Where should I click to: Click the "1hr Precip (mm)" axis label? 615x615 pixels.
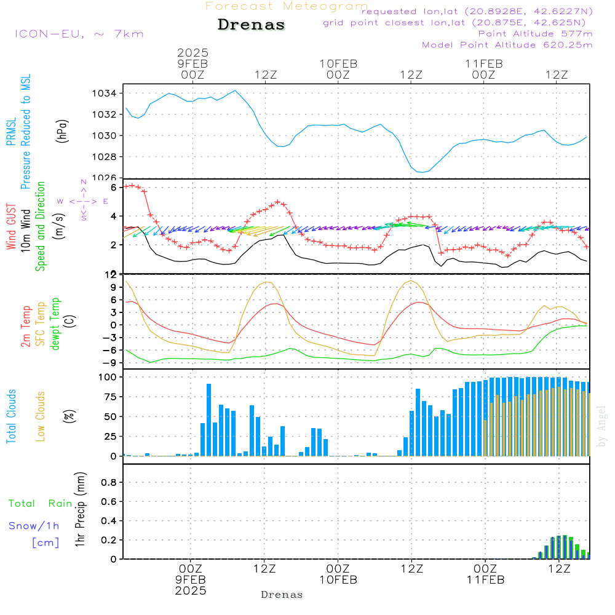click(x=80, y=509)
